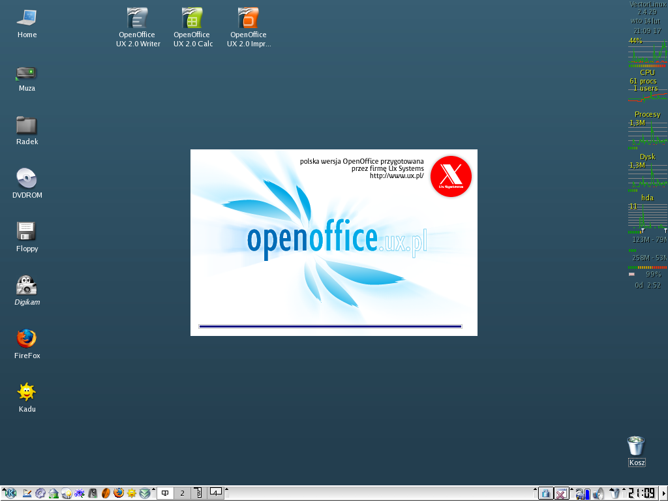Open the Floppy desktop icon
668x501 pixels.
click(x=27, y=232)
